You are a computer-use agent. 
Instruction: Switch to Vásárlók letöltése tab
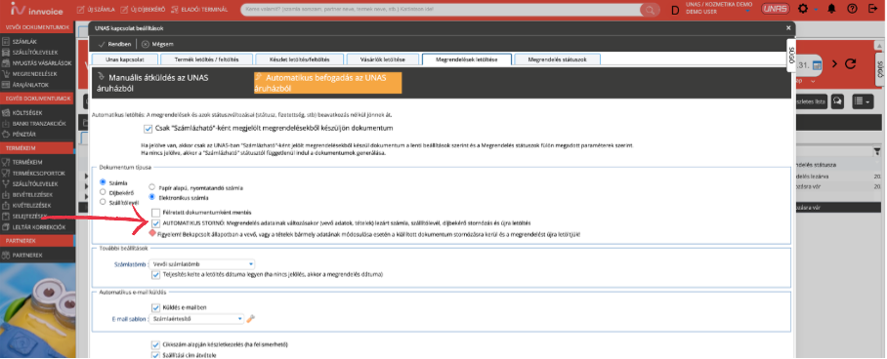[382, 60]
